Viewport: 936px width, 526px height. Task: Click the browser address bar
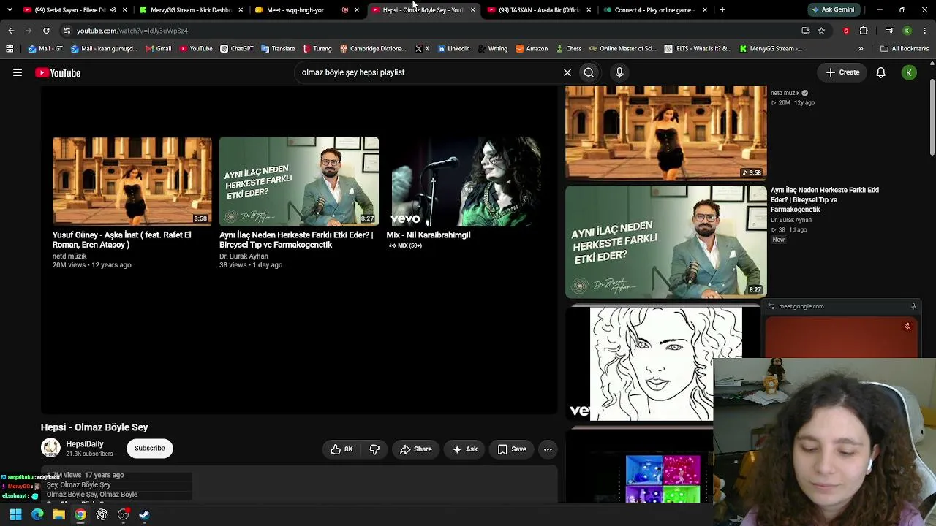431,31
